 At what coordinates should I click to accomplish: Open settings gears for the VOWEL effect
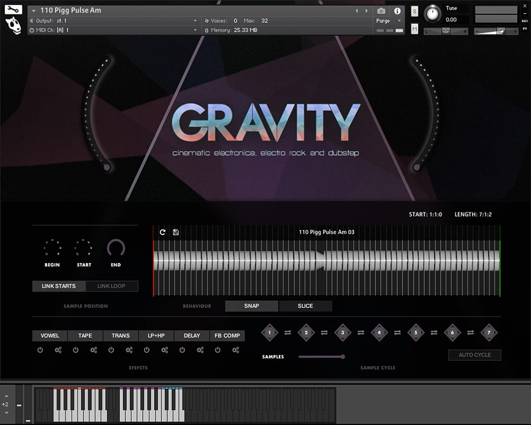[x=58, y=350]
